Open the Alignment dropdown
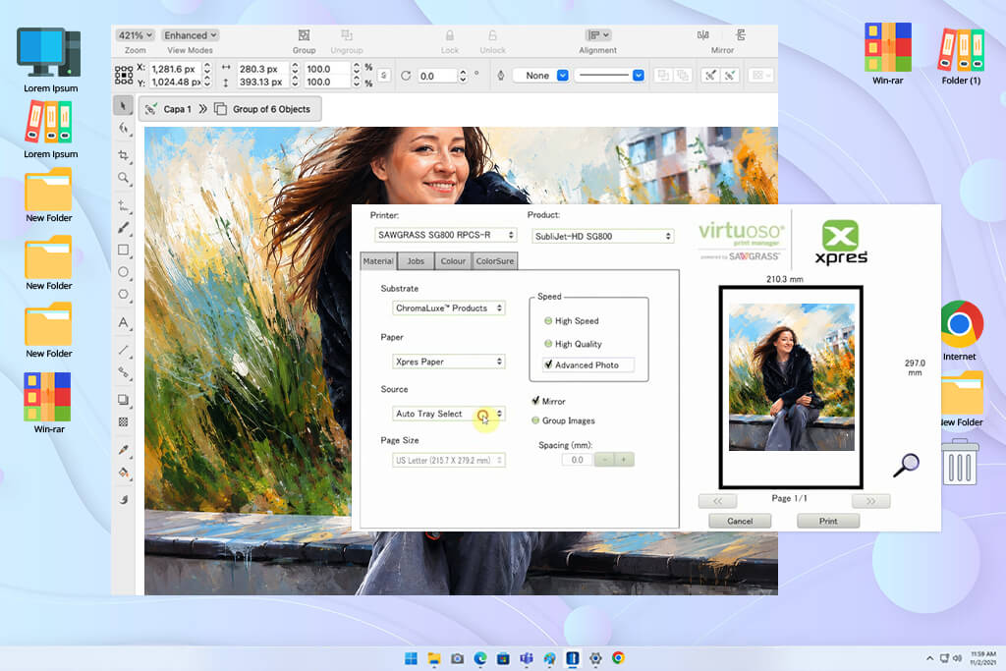This screenshot has height=671, width=1006. pos(598,35)
